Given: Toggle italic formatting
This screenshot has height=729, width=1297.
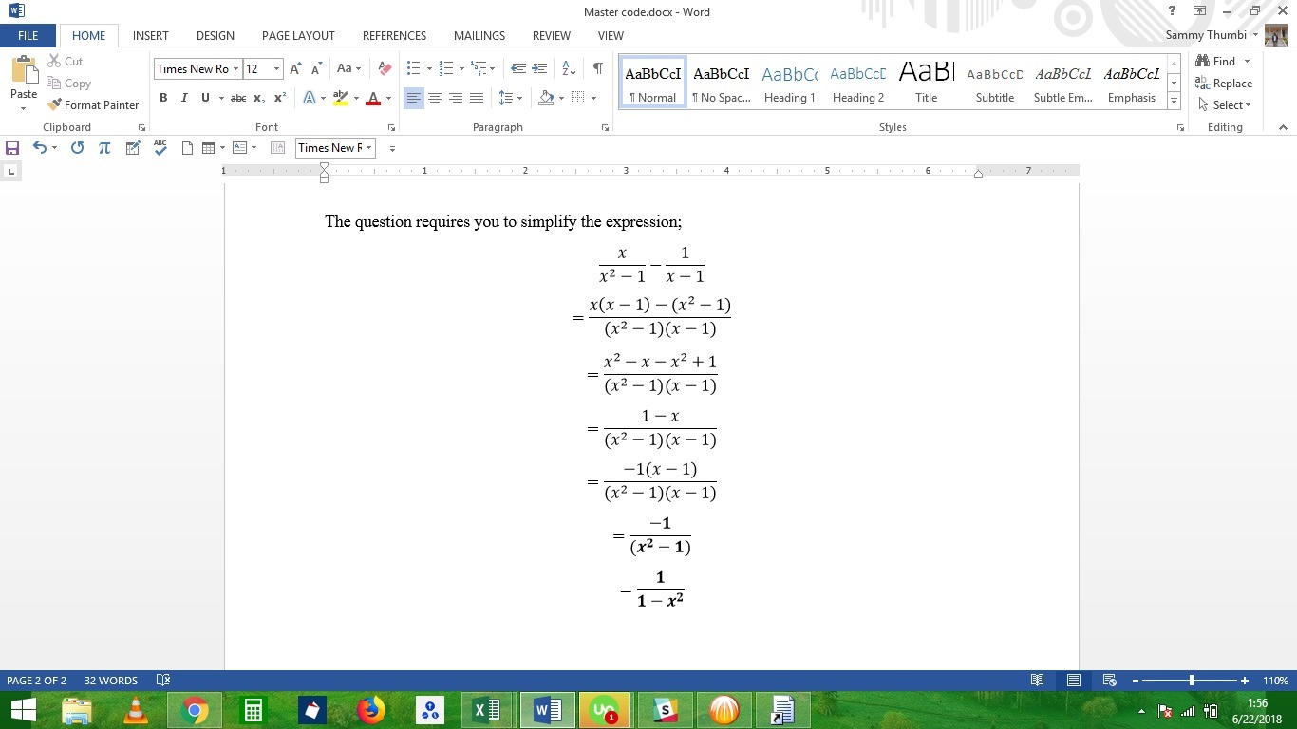Looking at the screenshot, I should (184, 98).
